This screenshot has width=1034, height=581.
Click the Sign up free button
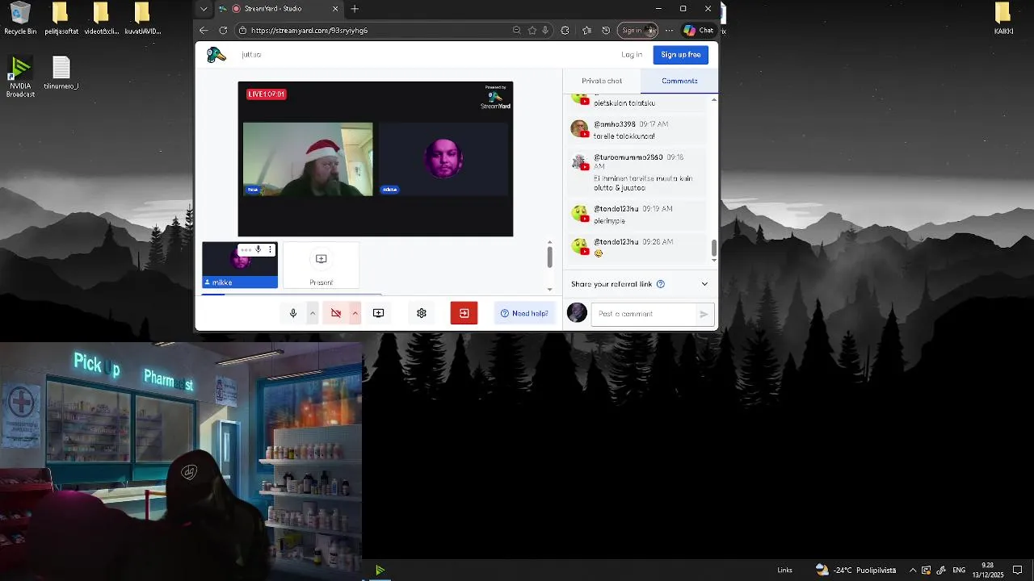(x=681, y=55)
